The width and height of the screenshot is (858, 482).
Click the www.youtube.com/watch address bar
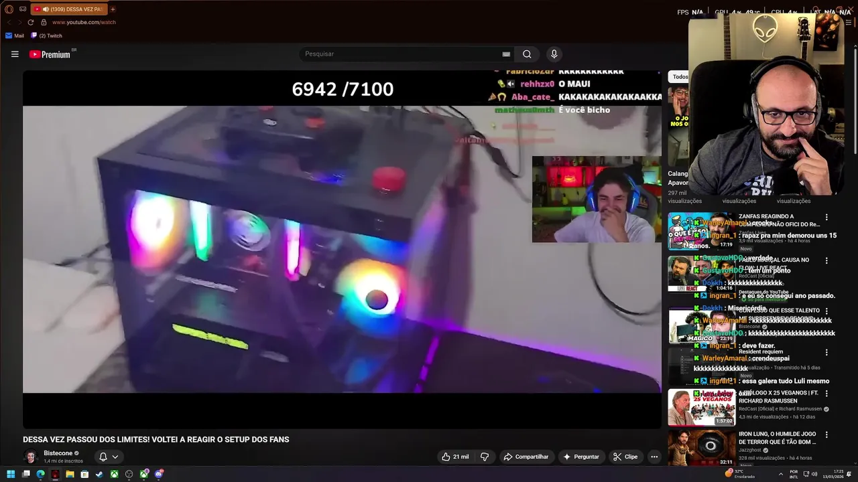pyautogui.click(x=84, y=22)
